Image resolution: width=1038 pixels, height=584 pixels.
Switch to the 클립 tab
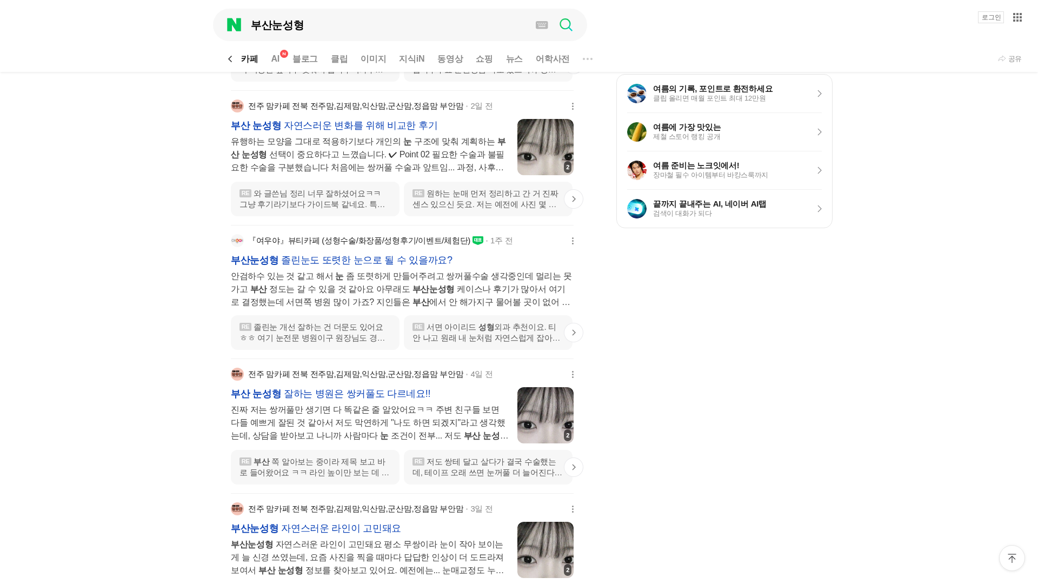click(x=340, y=59)
